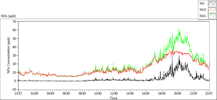Click the 10:00 time axis marker

pos(98,93)
